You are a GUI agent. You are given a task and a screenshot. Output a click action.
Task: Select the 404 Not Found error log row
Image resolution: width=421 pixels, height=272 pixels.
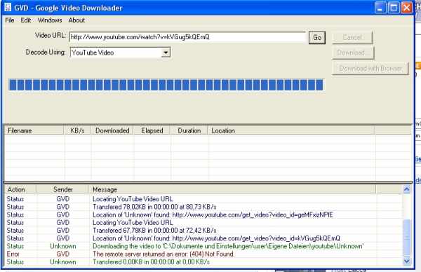pos(203,254)
